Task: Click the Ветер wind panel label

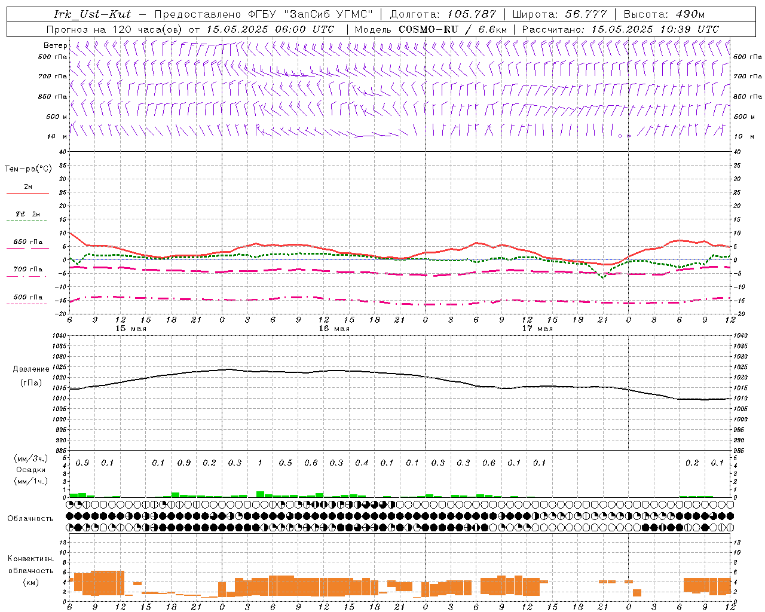Action: point(55,45)
